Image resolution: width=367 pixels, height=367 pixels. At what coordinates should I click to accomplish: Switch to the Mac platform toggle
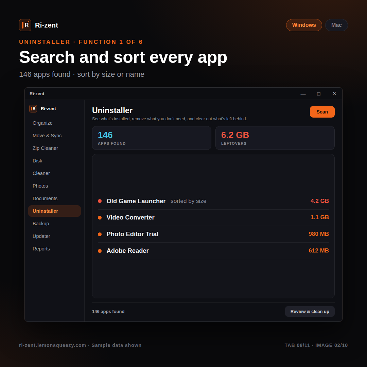336,25
